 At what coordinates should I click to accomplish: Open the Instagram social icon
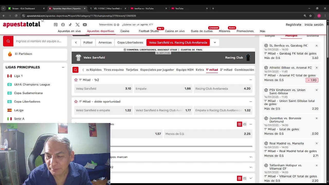click(x=56, y=25)
